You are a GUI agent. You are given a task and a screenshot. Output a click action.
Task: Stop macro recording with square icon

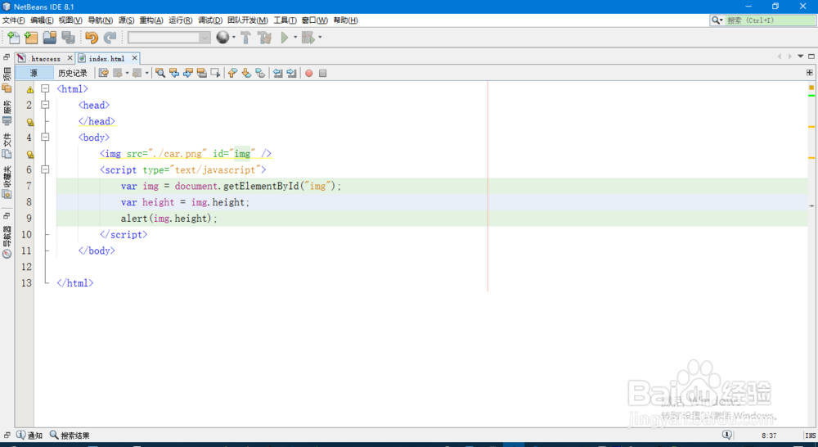coord(323,73)
